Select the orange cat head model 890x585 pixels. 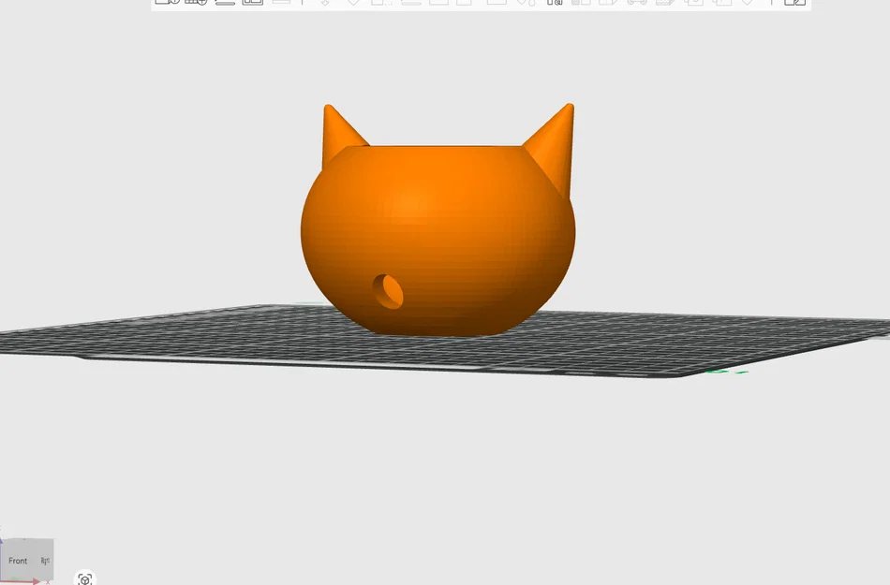tap(438, 227)
